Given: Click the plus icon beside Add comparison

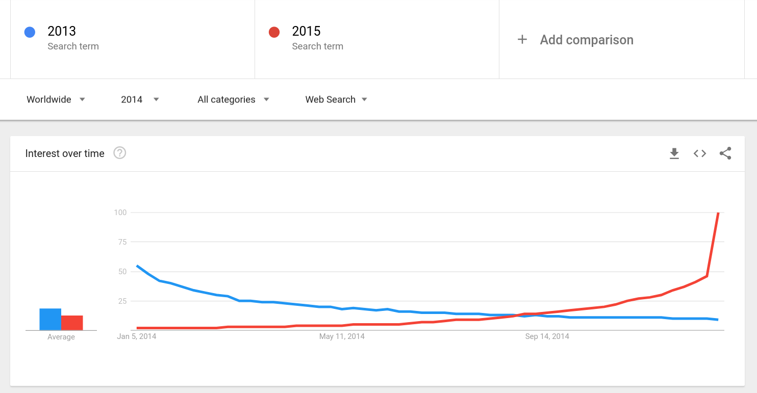Looking at the screenshot, I should coord(522,40).
